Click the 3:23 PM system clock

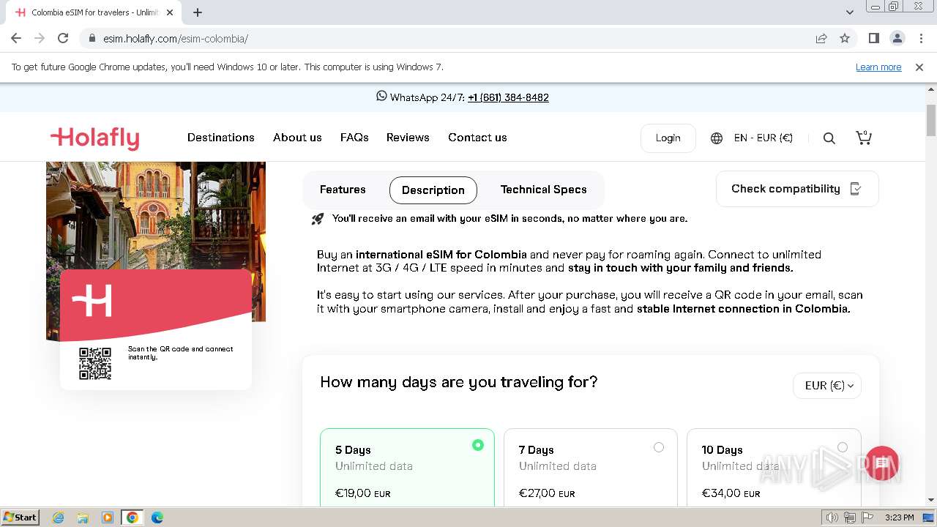point(900,517)
